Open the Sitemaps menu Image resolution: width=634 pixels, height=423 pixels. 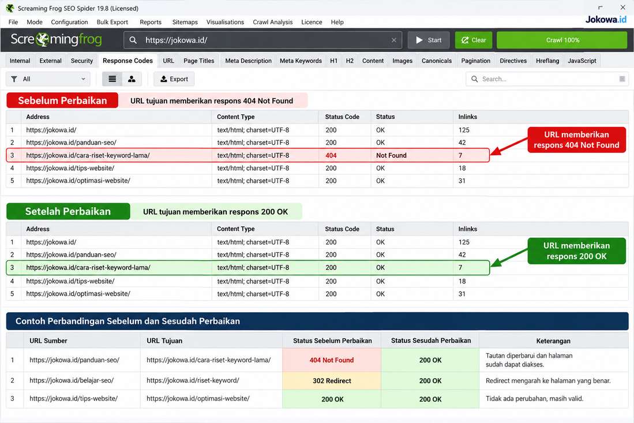tap(185, 22)
